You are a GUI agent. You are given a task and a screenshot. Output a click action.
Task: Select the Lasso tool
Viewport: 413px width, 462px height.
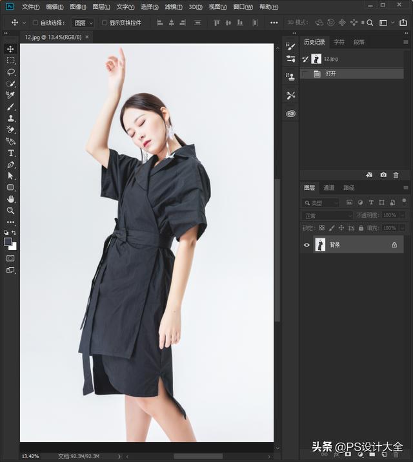pyautogui.click(x=10, y=72)
